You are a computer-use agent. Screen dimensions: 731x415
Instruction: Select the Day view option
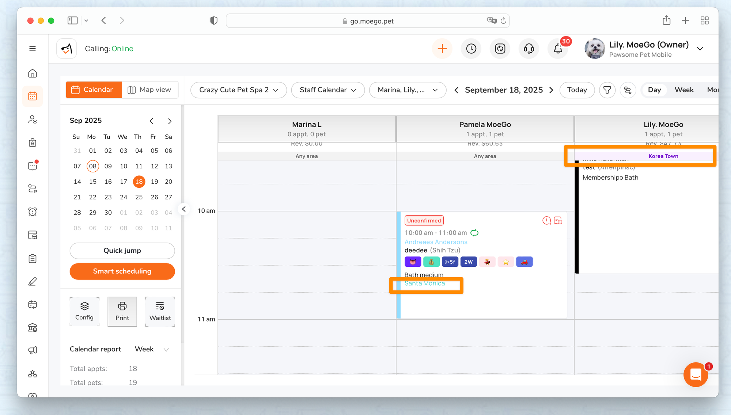click(x=654, y=90)
